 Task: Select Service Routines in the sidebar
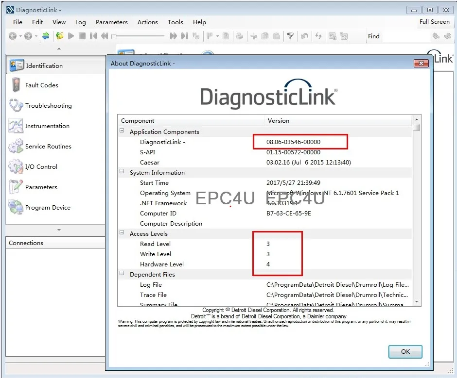click(x=56, y=147)
